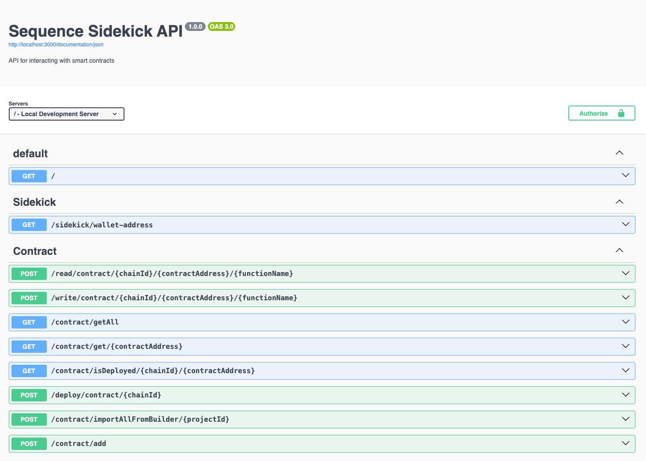
Task: Expand the contract getAll endpoint chevron
Action: click(x=626, y=322)
